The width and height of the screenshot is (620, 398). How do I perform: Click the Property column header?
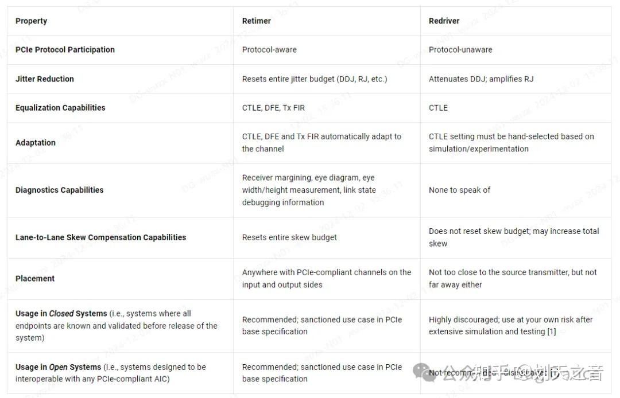(x=31, y=21)
